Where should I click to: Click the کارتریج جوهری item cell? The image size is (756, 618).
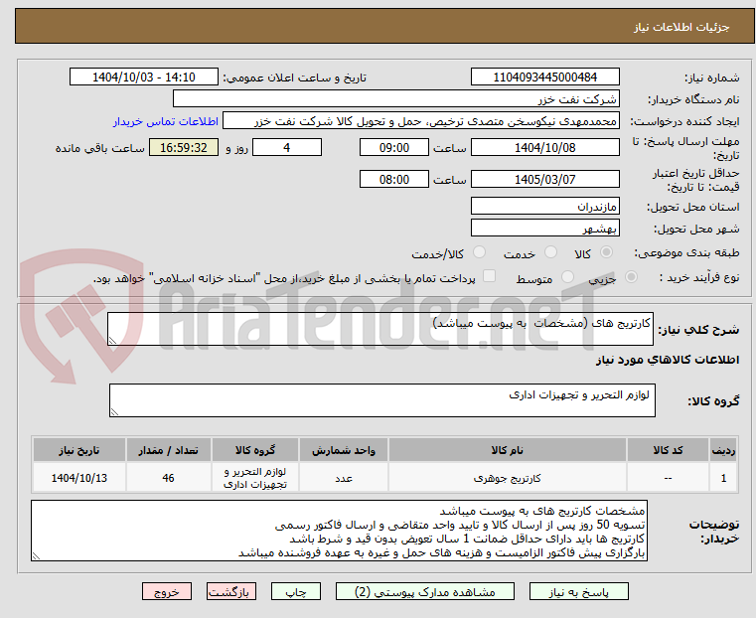(508, 478)
